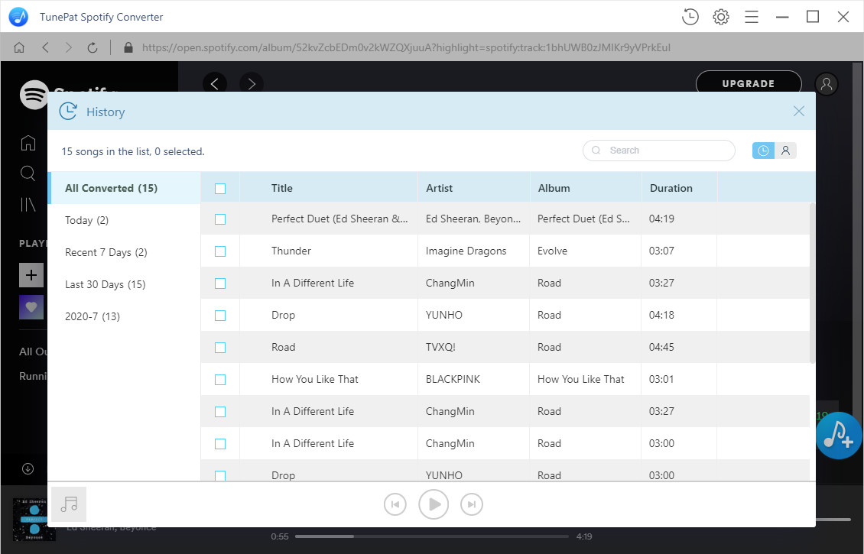Open Your Library in Spotify sidebar
The image size is (864, 554).
click(x=28, y=205)
